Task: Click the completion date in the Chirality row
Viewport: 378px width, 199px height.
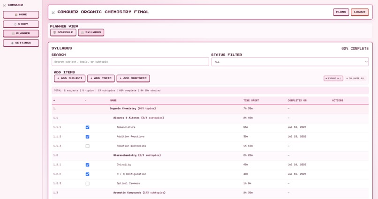Action: [297, 165]
